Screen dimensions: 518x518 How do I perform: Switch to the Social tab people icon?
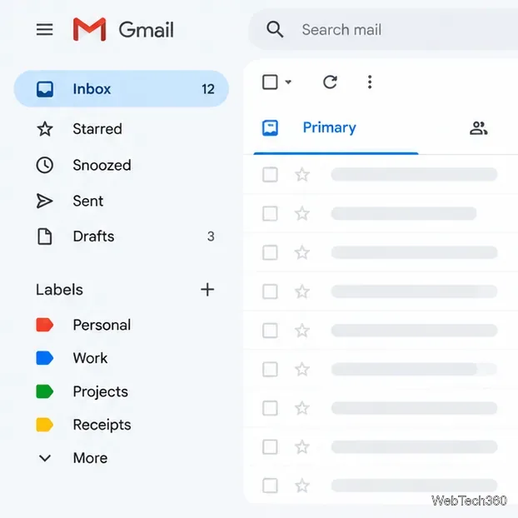point(478,128)
